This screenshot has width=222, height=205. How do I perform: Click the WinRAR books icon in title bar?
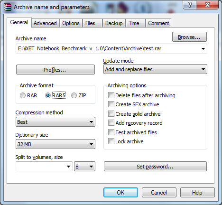point(8,7)
